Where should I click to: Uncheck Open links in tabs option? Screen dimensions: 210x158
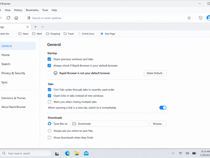click(x=49, y=96)
